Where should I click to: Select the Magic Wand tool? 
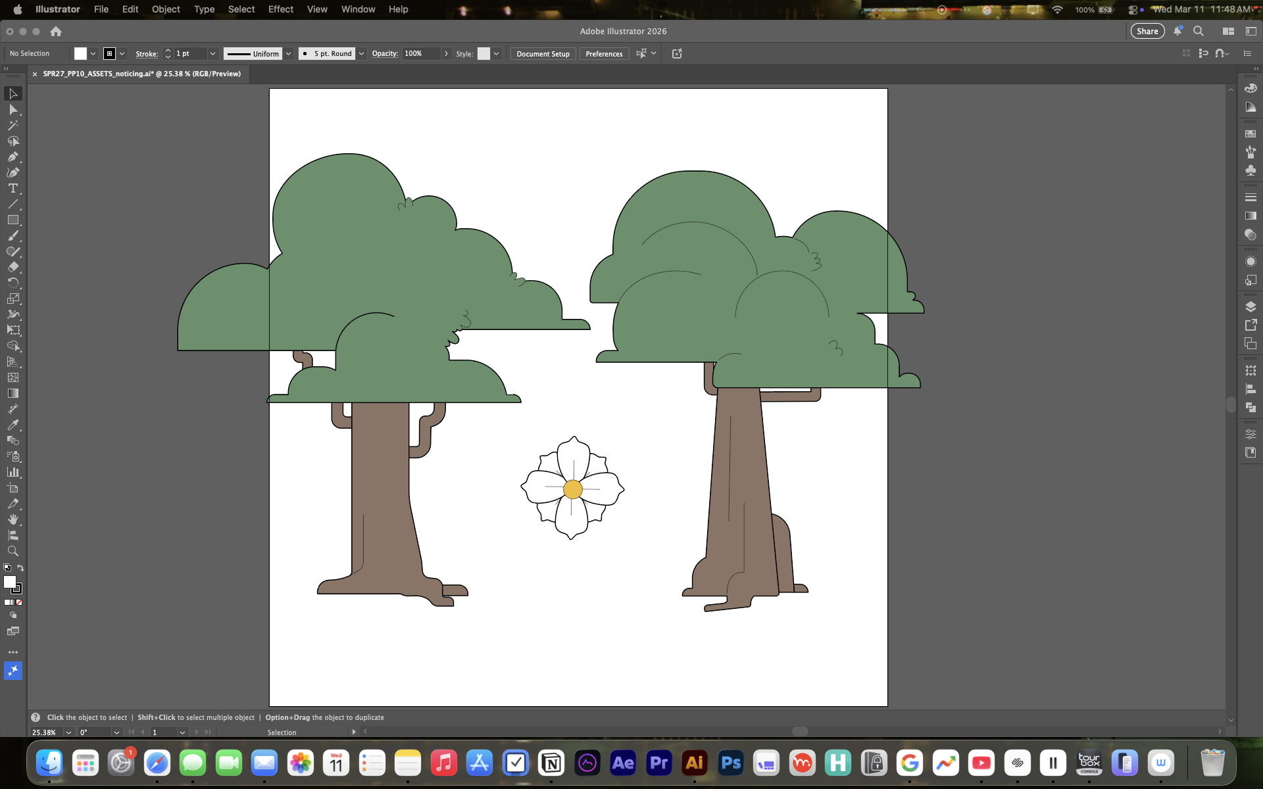tap(12, 126)
